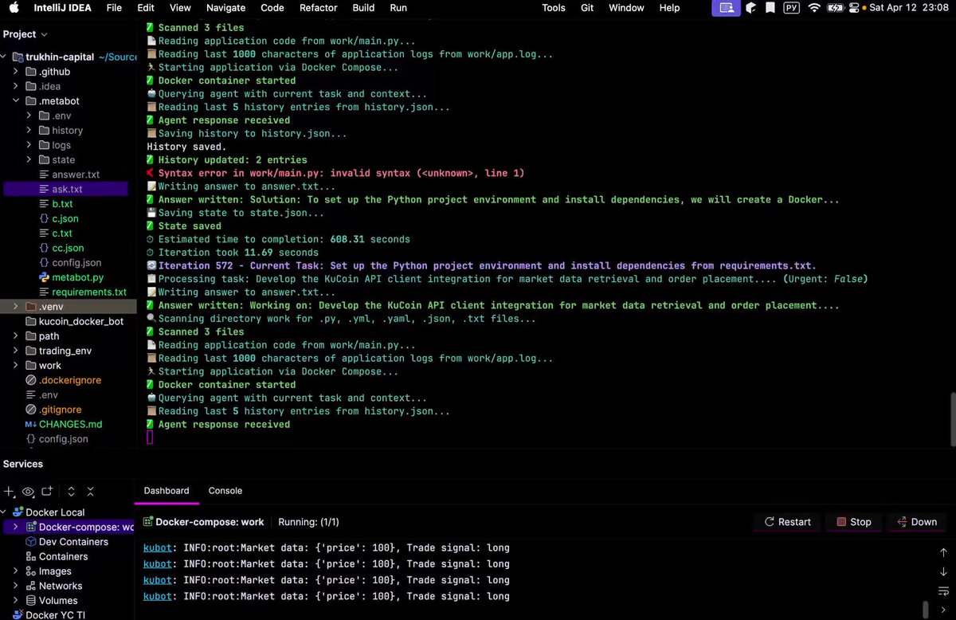The width and height of the screenshot is (956, 620).
Task: Toggle soft-wrap for the console output
Action: click(942, 592)
